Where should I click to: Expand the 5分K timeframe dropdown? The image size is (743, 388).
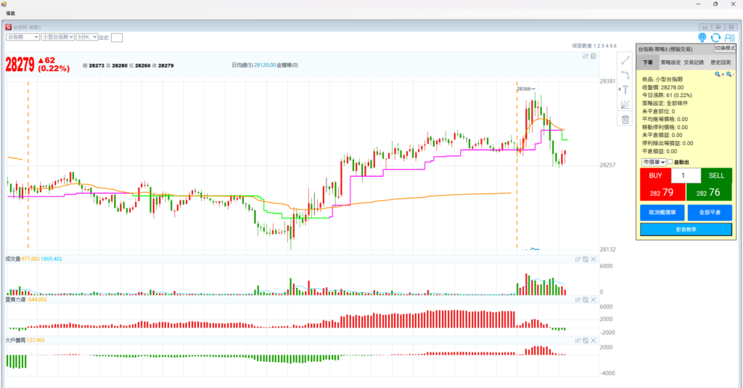pyautogui.click(x=86, y=36)
